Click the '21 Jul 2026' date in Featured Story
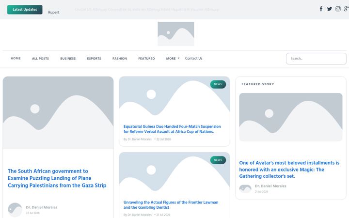Viewport: 349px width, 218px height. tap(261, 191)
